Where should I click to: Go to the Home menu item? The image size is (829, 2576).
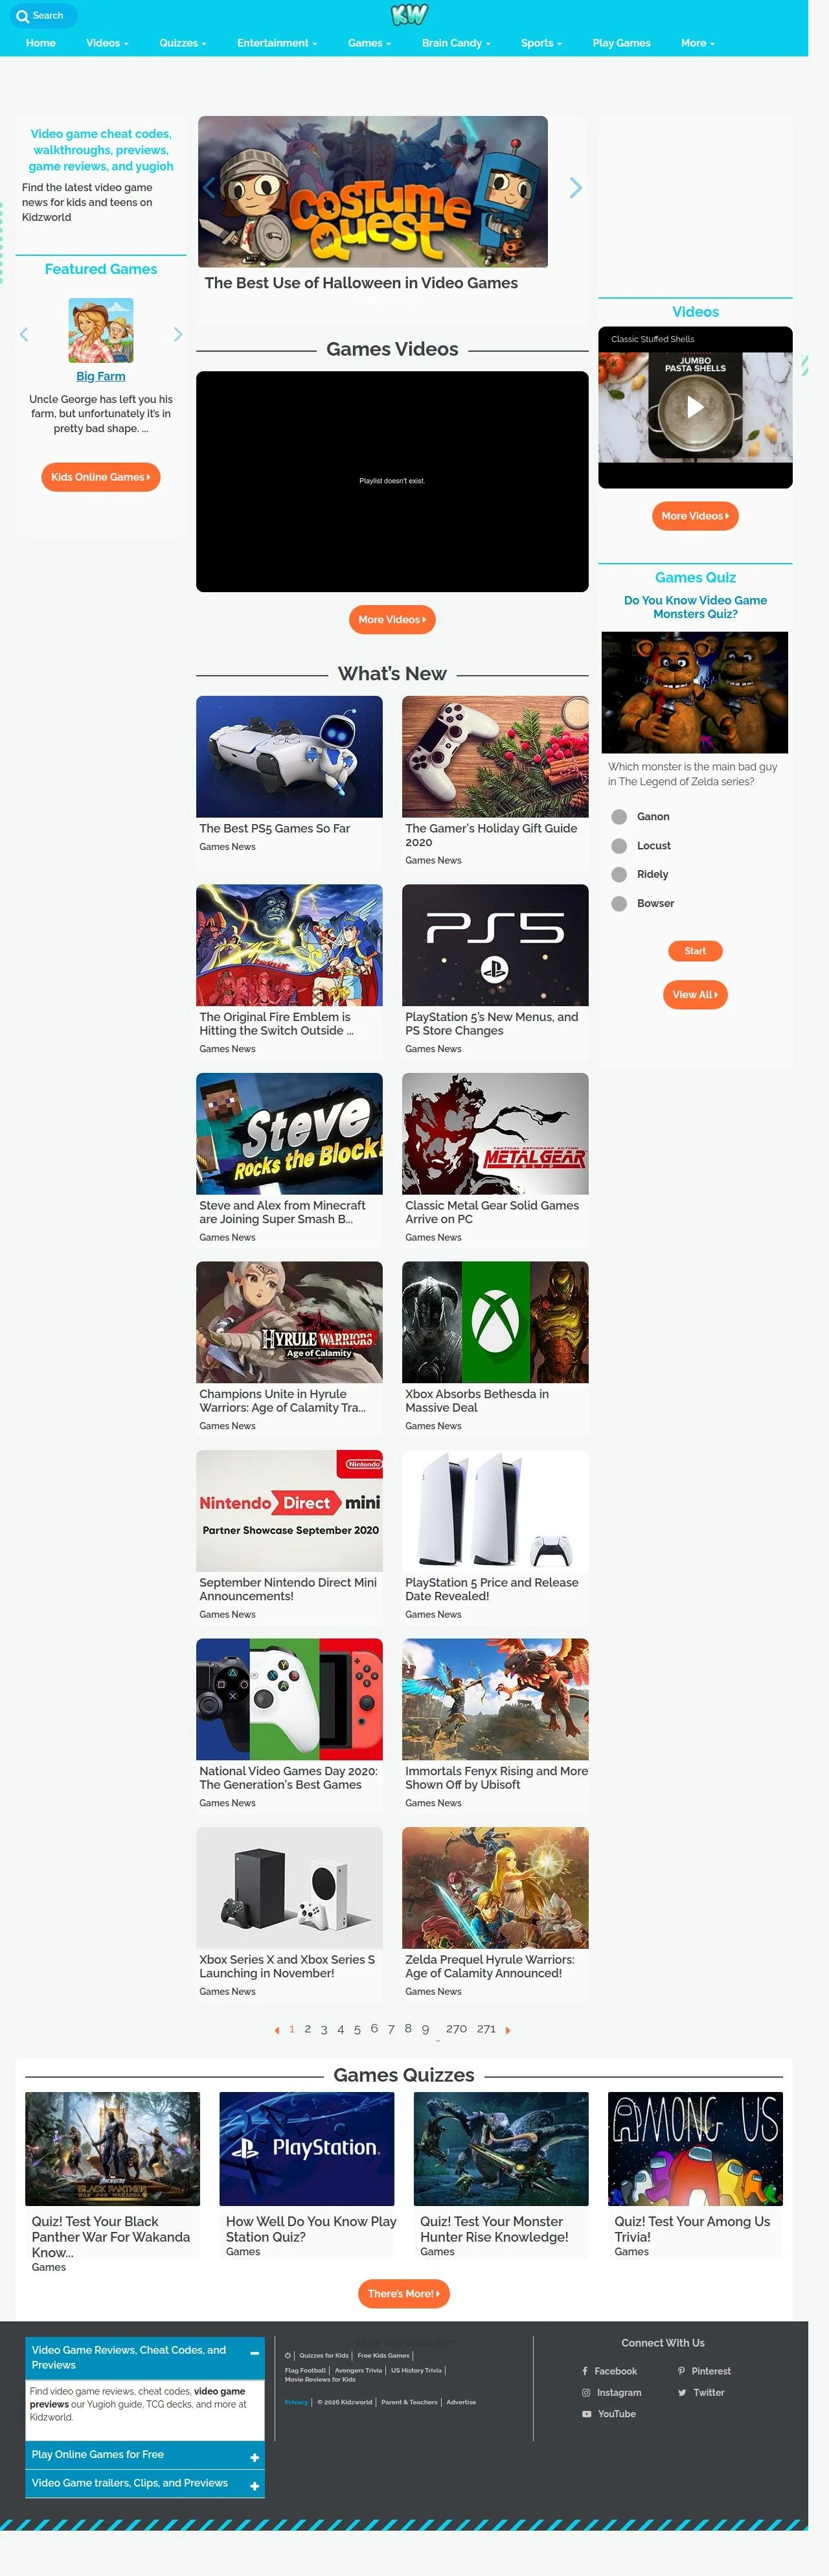point(41,43)
